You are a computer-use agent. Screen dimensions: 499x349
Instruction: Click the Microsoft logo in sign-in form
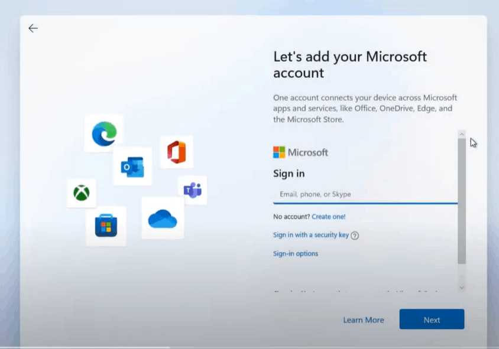(300, 152)
